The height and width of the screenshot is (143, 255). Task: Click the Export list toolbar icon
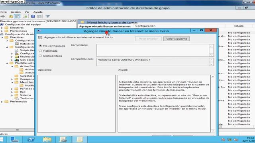(25, 16)
